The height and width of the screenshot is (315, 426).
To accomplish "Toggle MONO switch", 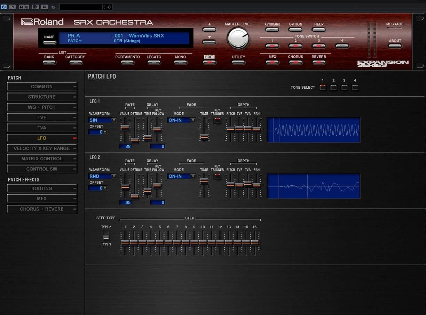I will pyautogui.click(x=180, y=63).
